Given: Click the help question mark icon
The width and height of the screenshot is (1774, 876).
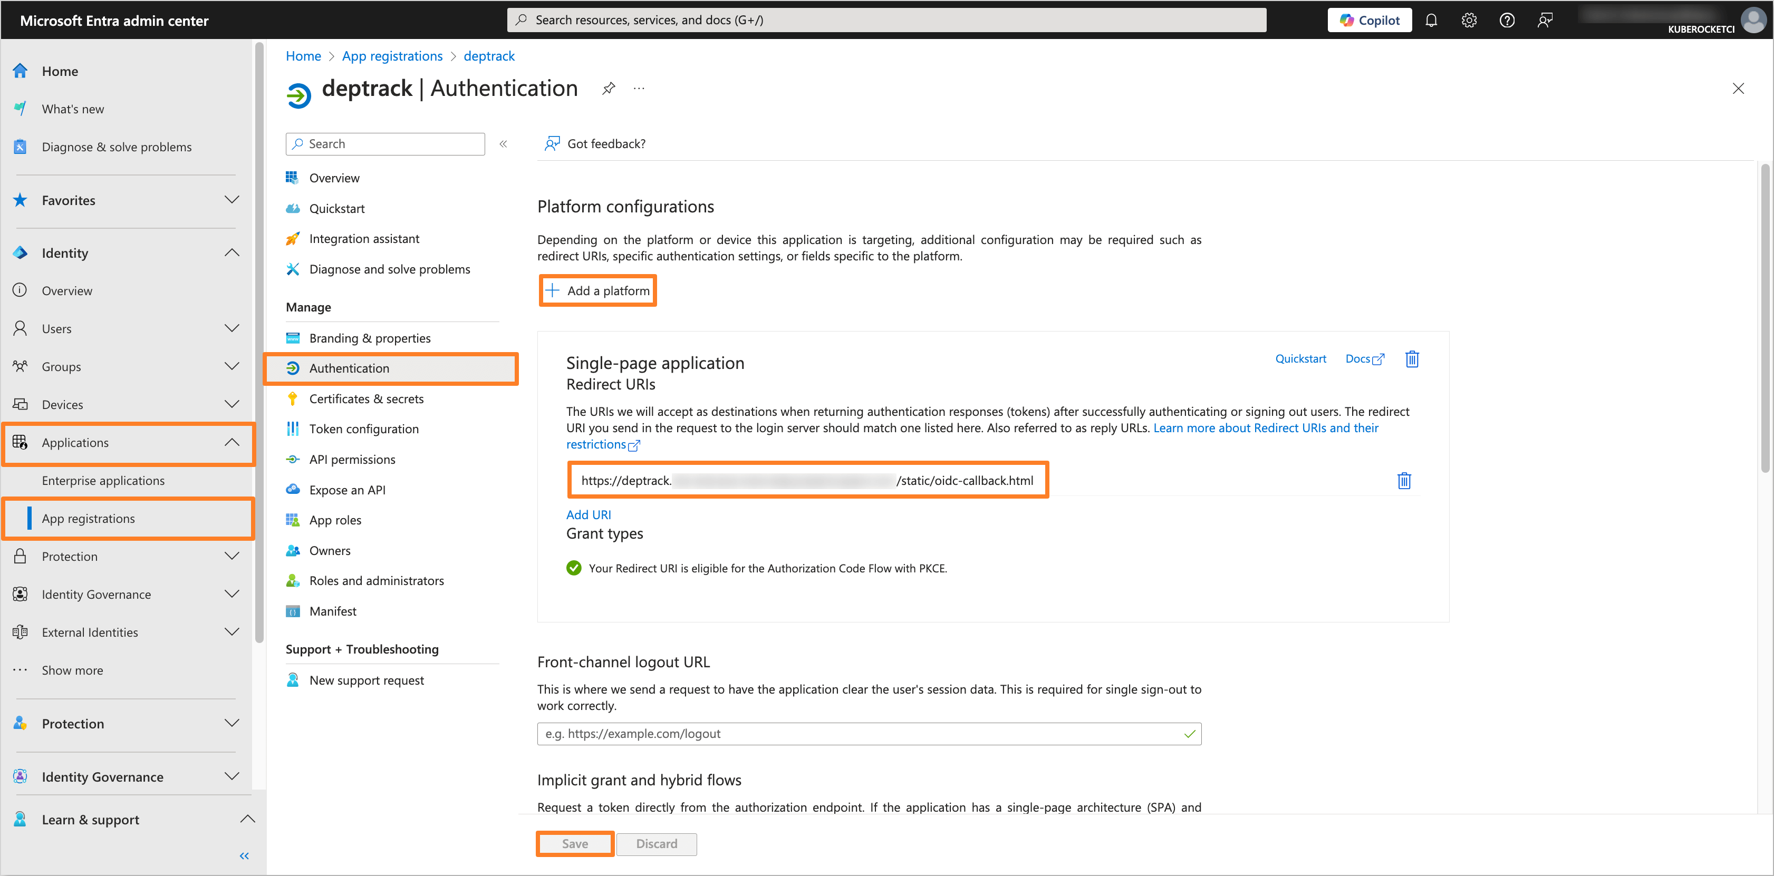Looking at the screenshot, I should click(x=1507, y=20).
